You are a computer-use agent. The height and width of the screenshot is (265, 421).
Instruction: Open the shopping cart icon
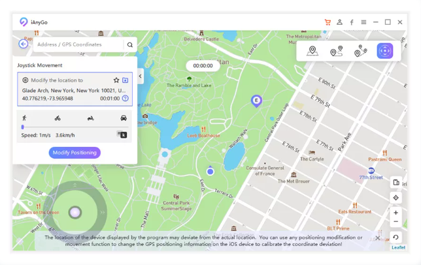tap(328, 22)
